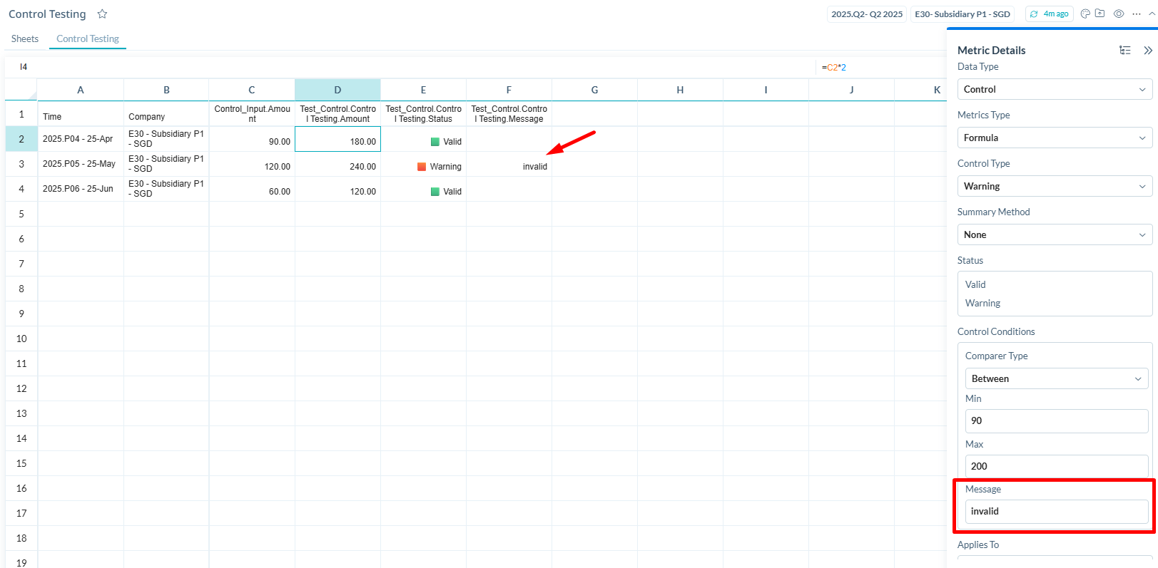Click the 2025.Q2- Q2 2025 period button
The image size is (1158, 568).
(867, 14)
